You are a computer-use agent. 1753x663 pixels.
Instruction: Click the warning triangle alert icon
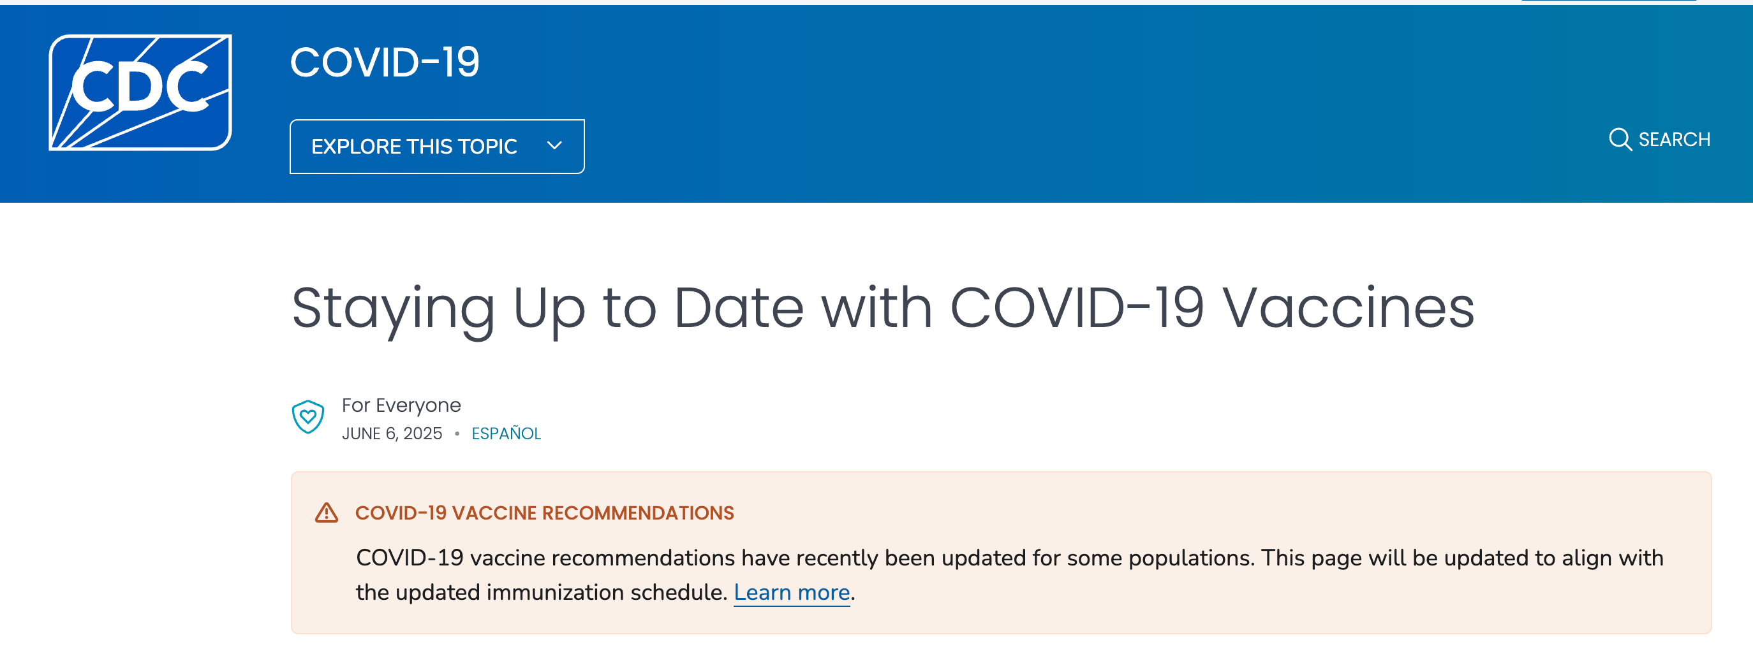tap(327, 513)
